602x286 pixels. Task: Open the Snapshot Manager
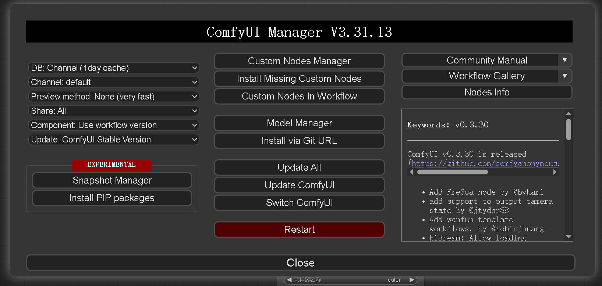click(112, 180)
